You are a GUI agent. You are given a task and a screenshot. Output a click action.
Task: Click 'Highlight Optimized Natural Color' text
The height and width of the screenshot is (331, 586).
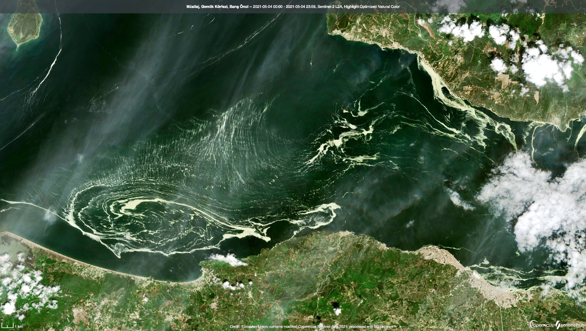(372, 7)
